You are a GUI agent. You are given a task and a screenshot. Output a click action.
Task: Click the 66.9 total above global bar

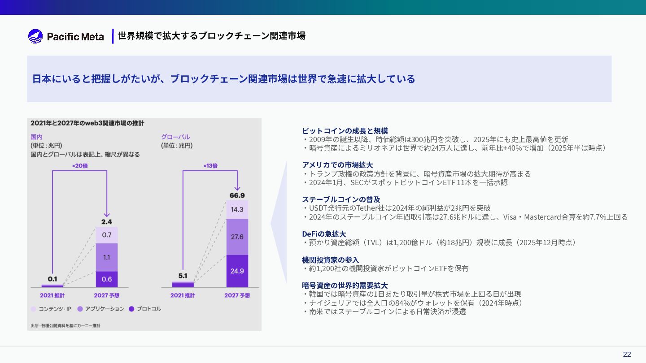pos(237,195)
